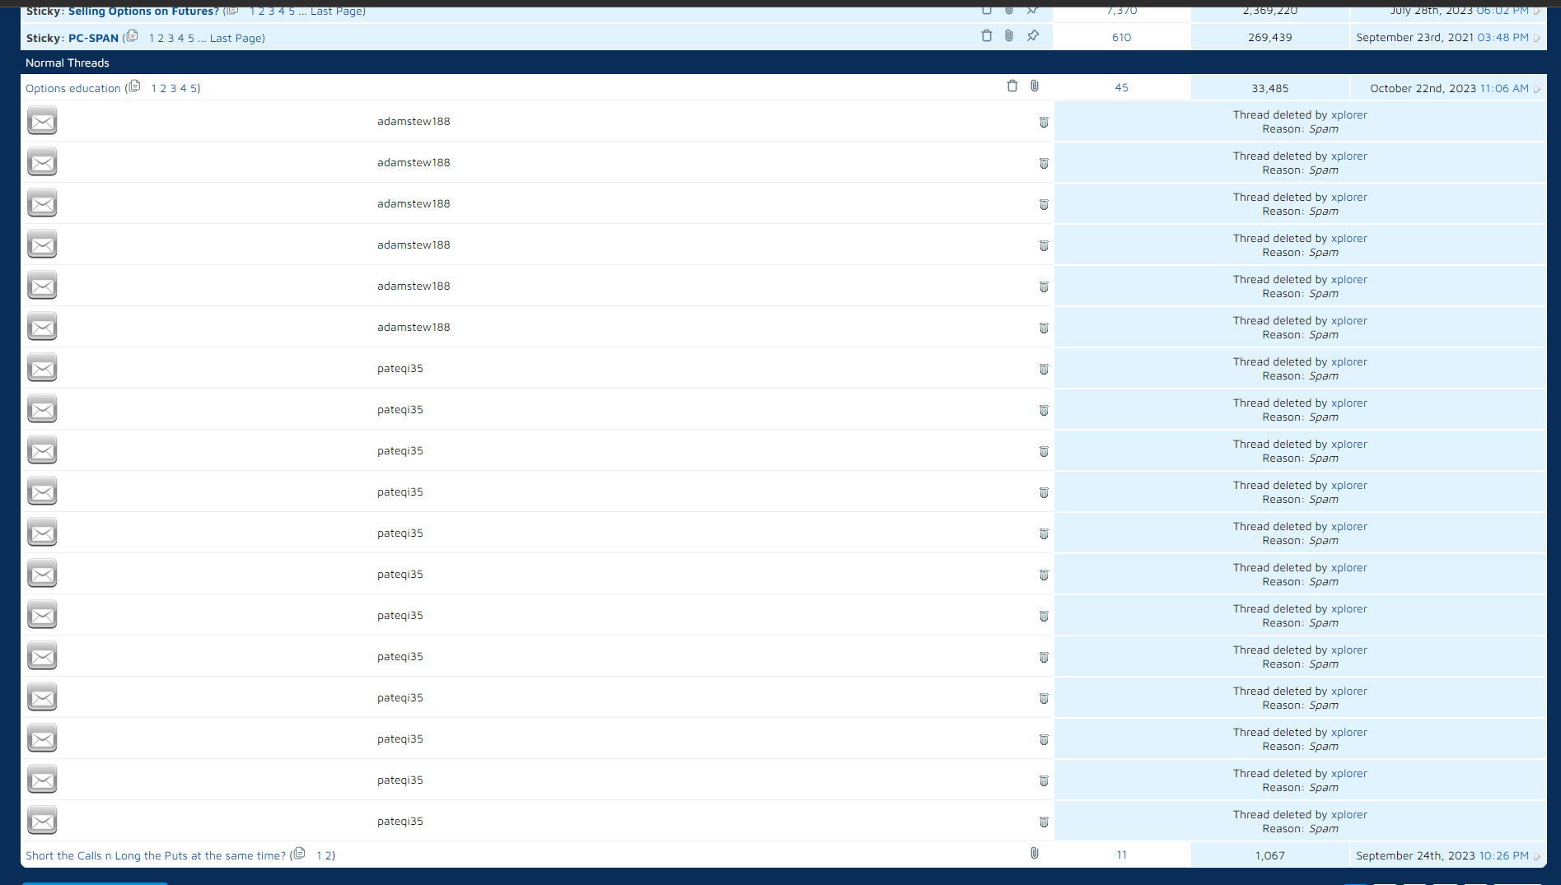Go to page 1 of the PC-SPAN thread
Image resolution: width=1561 pixels, height=885 pixels.
pyautogui.click(x=152, y=38)
